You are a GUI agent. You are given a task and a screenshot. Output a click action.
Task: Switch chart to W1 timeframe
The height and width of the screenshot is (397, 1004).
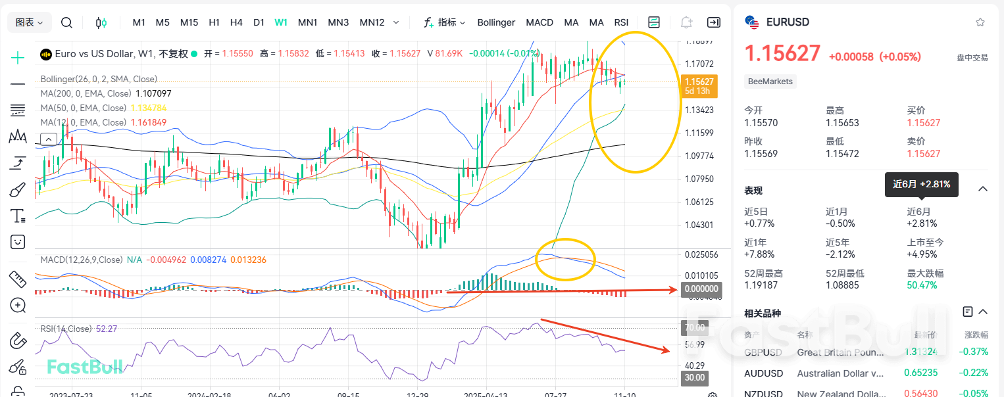click(281, 22)
